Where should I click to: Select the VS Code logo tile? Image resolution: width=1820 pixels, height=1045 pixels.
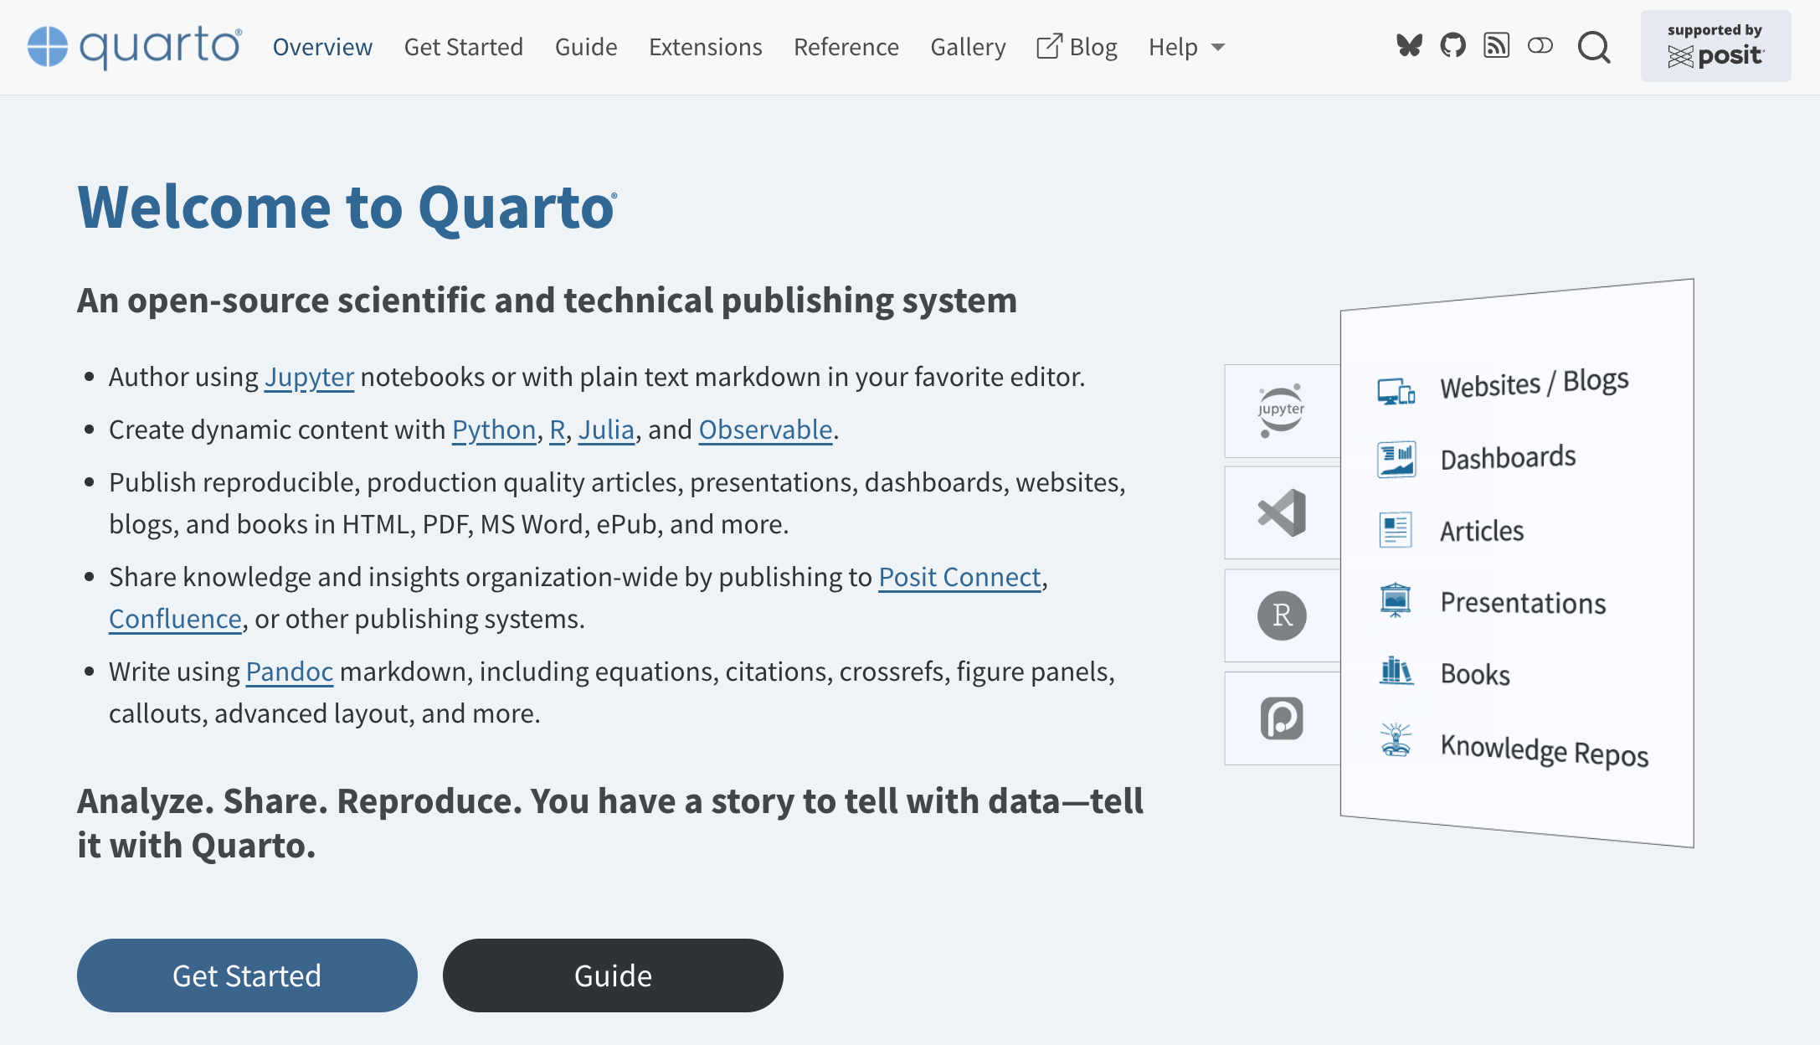(x=1282, y=512)
